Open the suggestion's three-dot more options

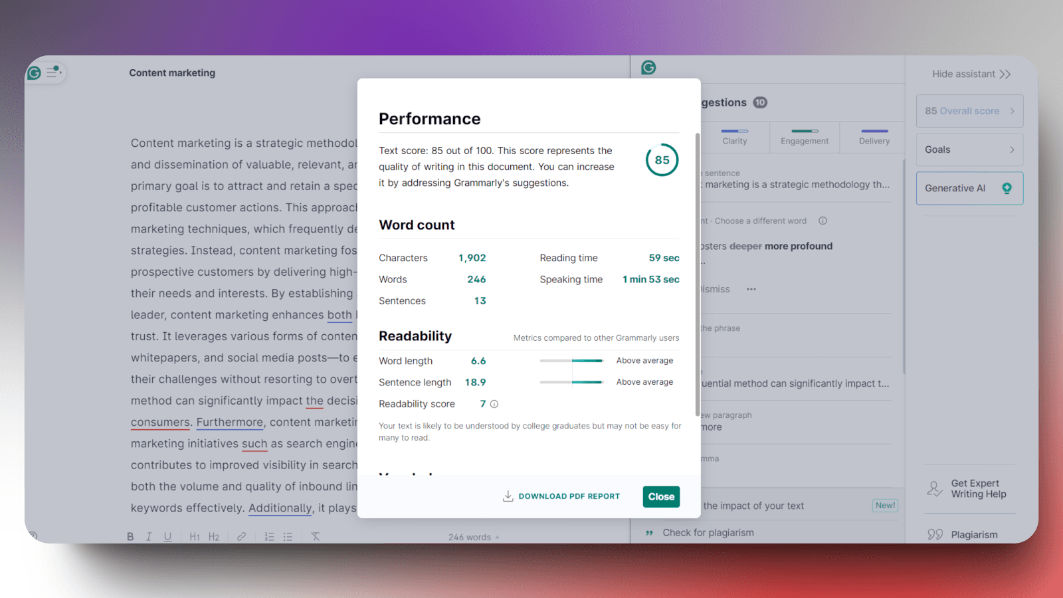pos(751,289)
